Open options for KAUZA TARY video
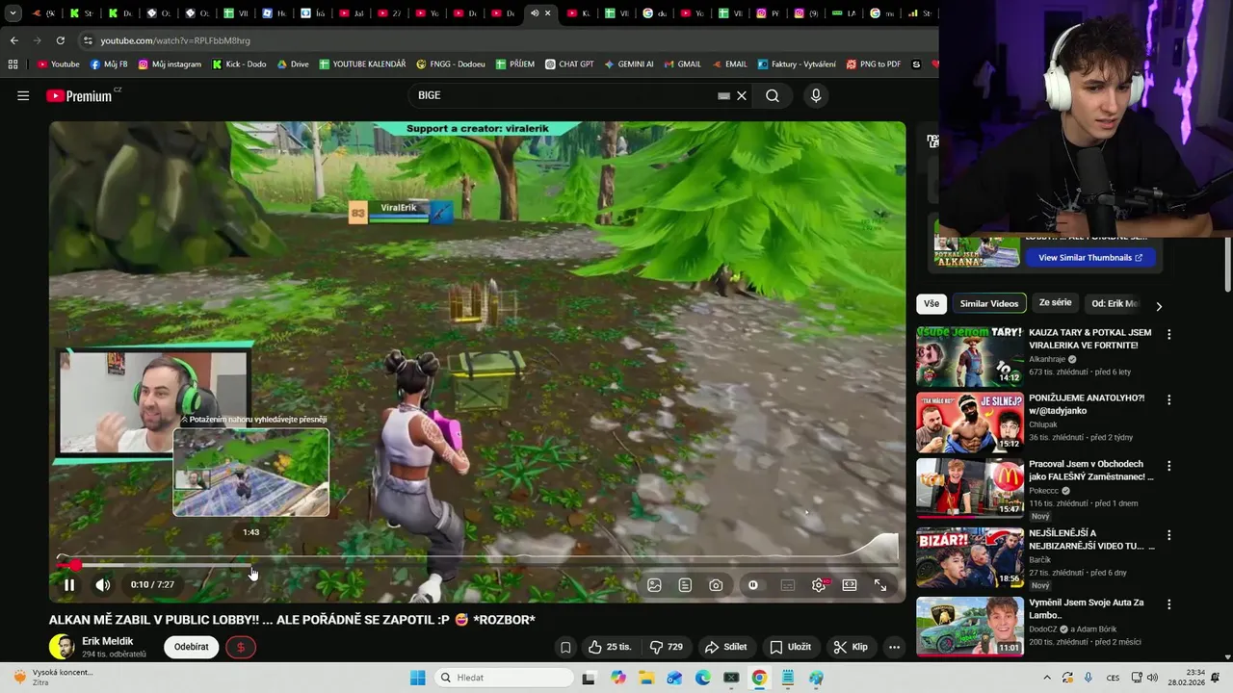This screenshot has width=1233, height=693. (1169, 335)
